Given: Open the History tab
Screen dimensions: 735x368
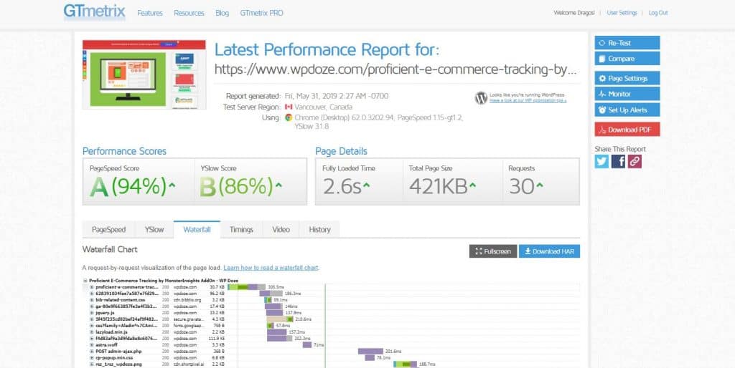Looking at the screenshot, I should (319, 230).
